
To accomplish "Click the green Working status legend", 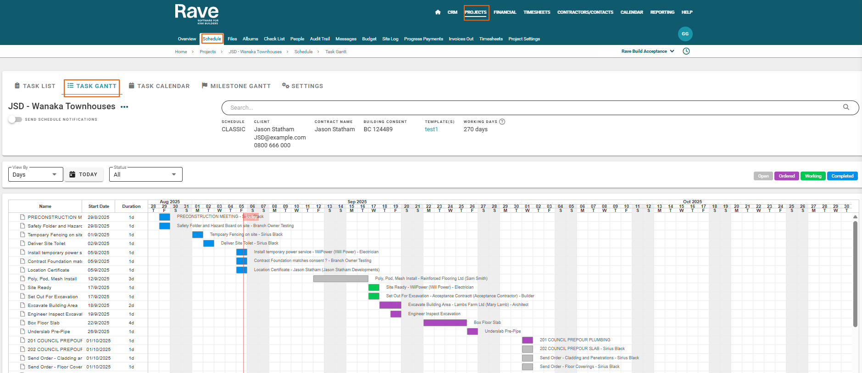I will 813,176.
